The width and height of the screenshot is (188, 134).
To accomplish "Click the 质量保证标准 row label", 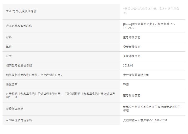I will (x=15, y=109).
